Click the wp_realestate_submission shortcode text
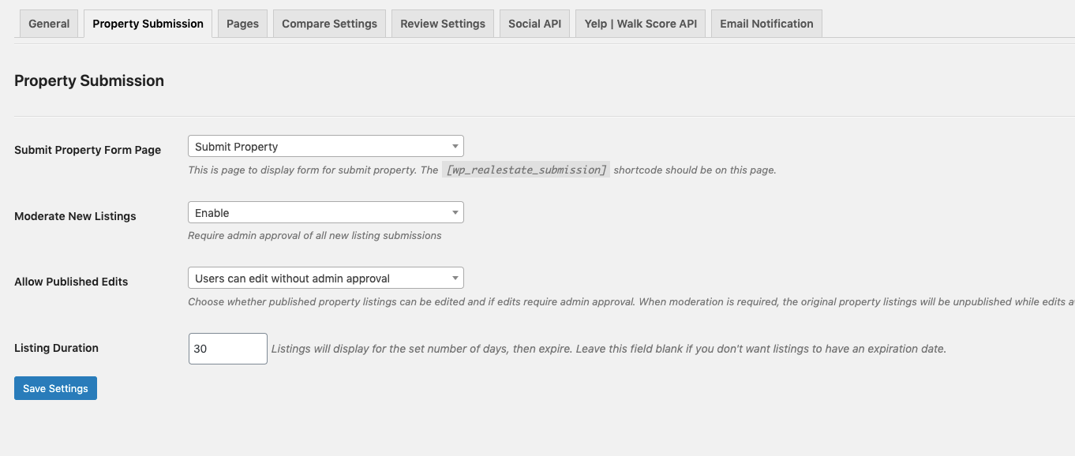The width and height of the screenshot is (1075, 456). pyautogui.click(x=526, y=170)
